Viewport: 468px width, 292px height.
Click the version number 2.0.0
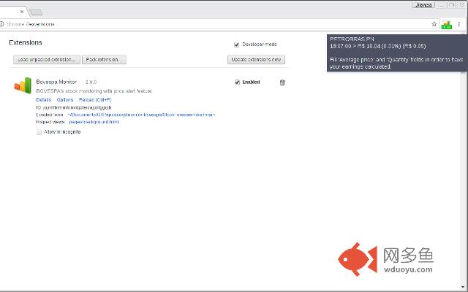(91, 82)
